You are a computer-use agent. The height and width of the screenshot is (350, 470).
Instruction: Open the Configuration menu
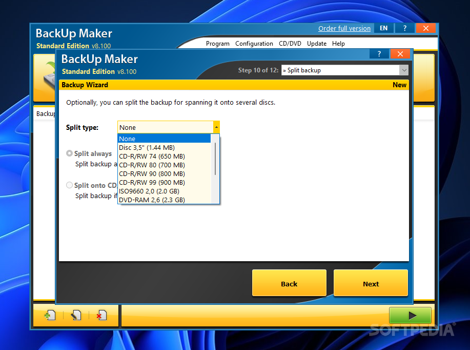pos(254,44)
